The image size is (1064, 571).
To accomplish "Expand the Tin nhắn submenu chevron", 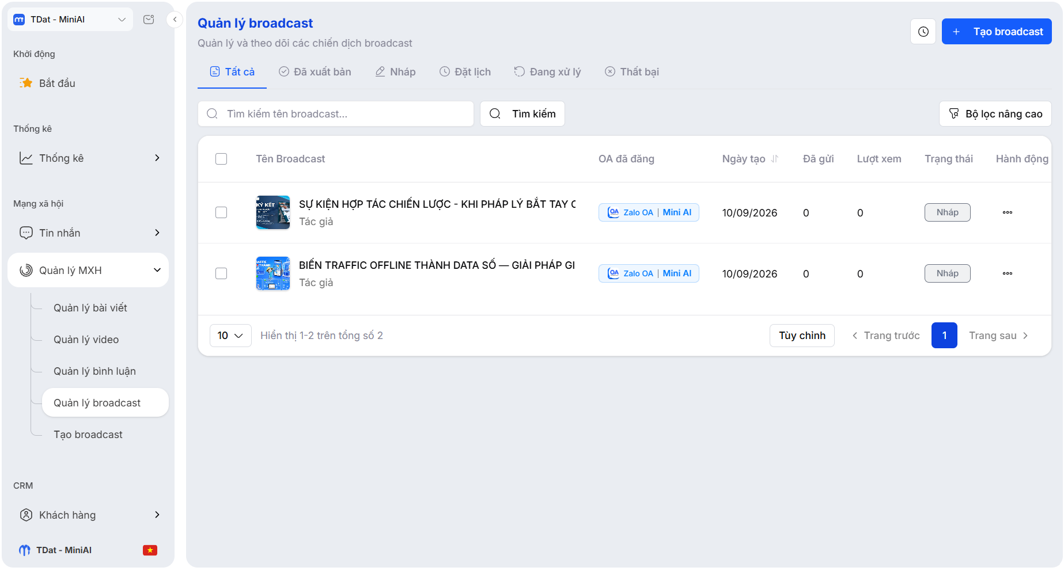I will pyautogui.click(x=157, y=233).
